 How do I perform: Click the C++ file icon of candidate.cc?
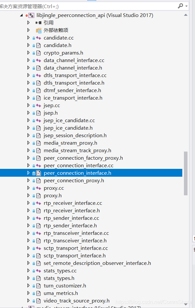pyautogui.click(x=39, y=38)
